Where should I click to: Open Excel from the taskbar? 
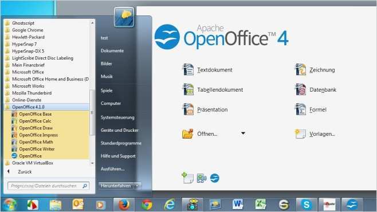click(x=261, y=205)
